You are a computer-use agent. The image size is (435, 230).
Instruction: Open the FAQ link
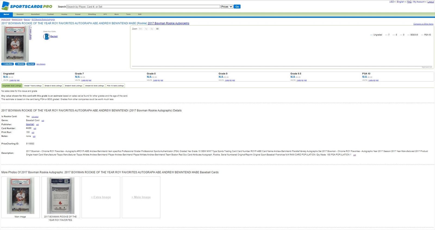click(409, 2)
